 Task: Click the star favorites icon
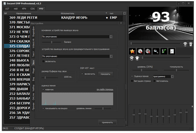133,51
